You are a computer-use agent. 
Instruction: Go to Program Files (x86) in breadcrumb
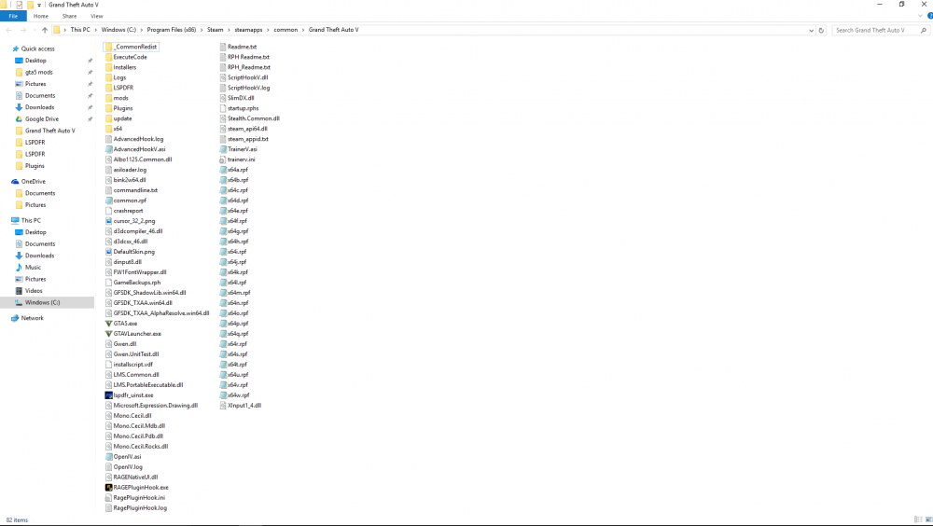coord(172,30)
